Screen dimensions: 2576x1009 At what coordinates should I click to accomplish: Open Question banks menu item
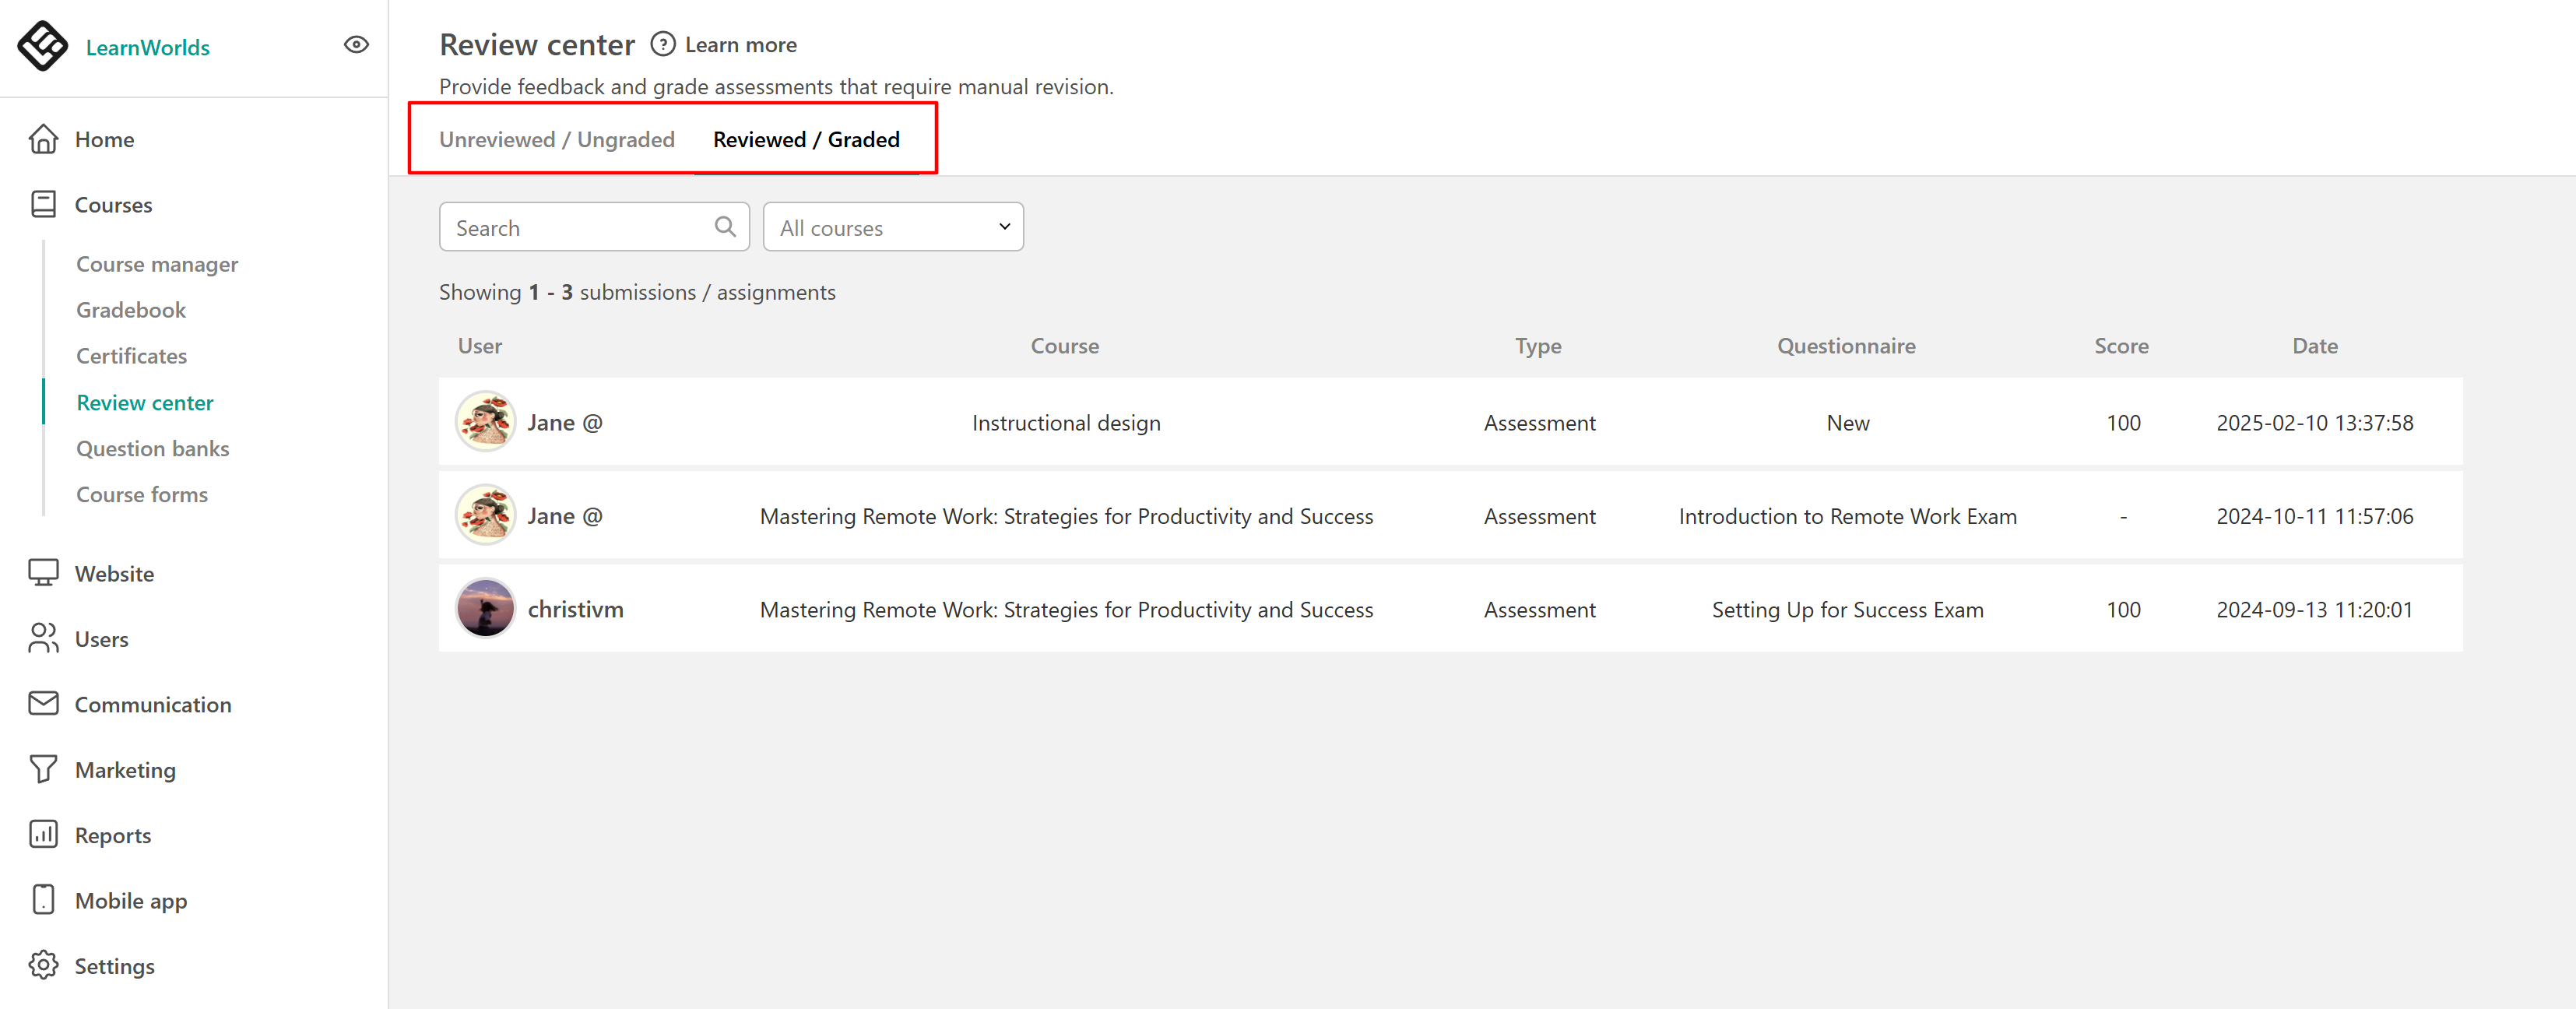point(152,448)
